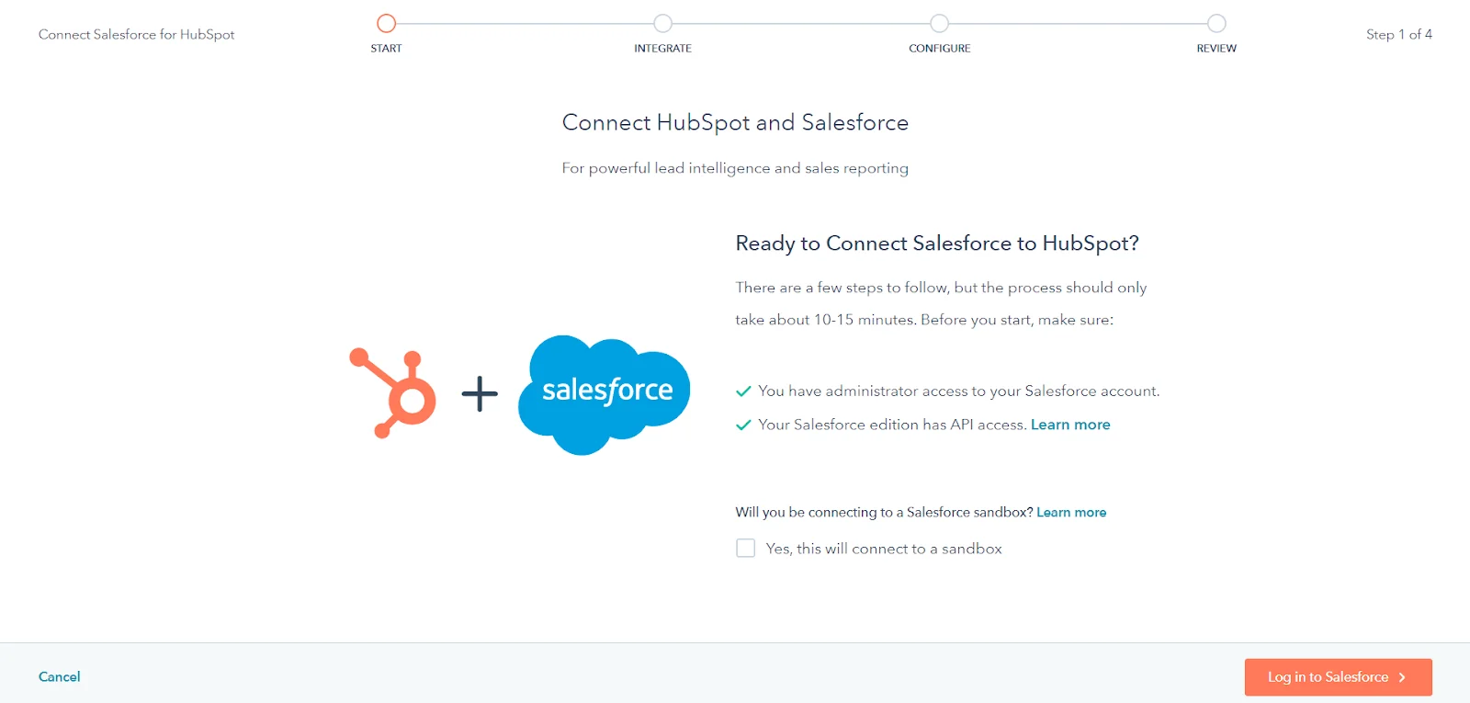Click the START step circle icon
1470x703 pixels.
point(386,23)
